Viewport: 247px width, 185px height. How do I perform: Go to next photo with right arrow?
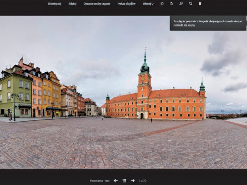tap(133, 180)
